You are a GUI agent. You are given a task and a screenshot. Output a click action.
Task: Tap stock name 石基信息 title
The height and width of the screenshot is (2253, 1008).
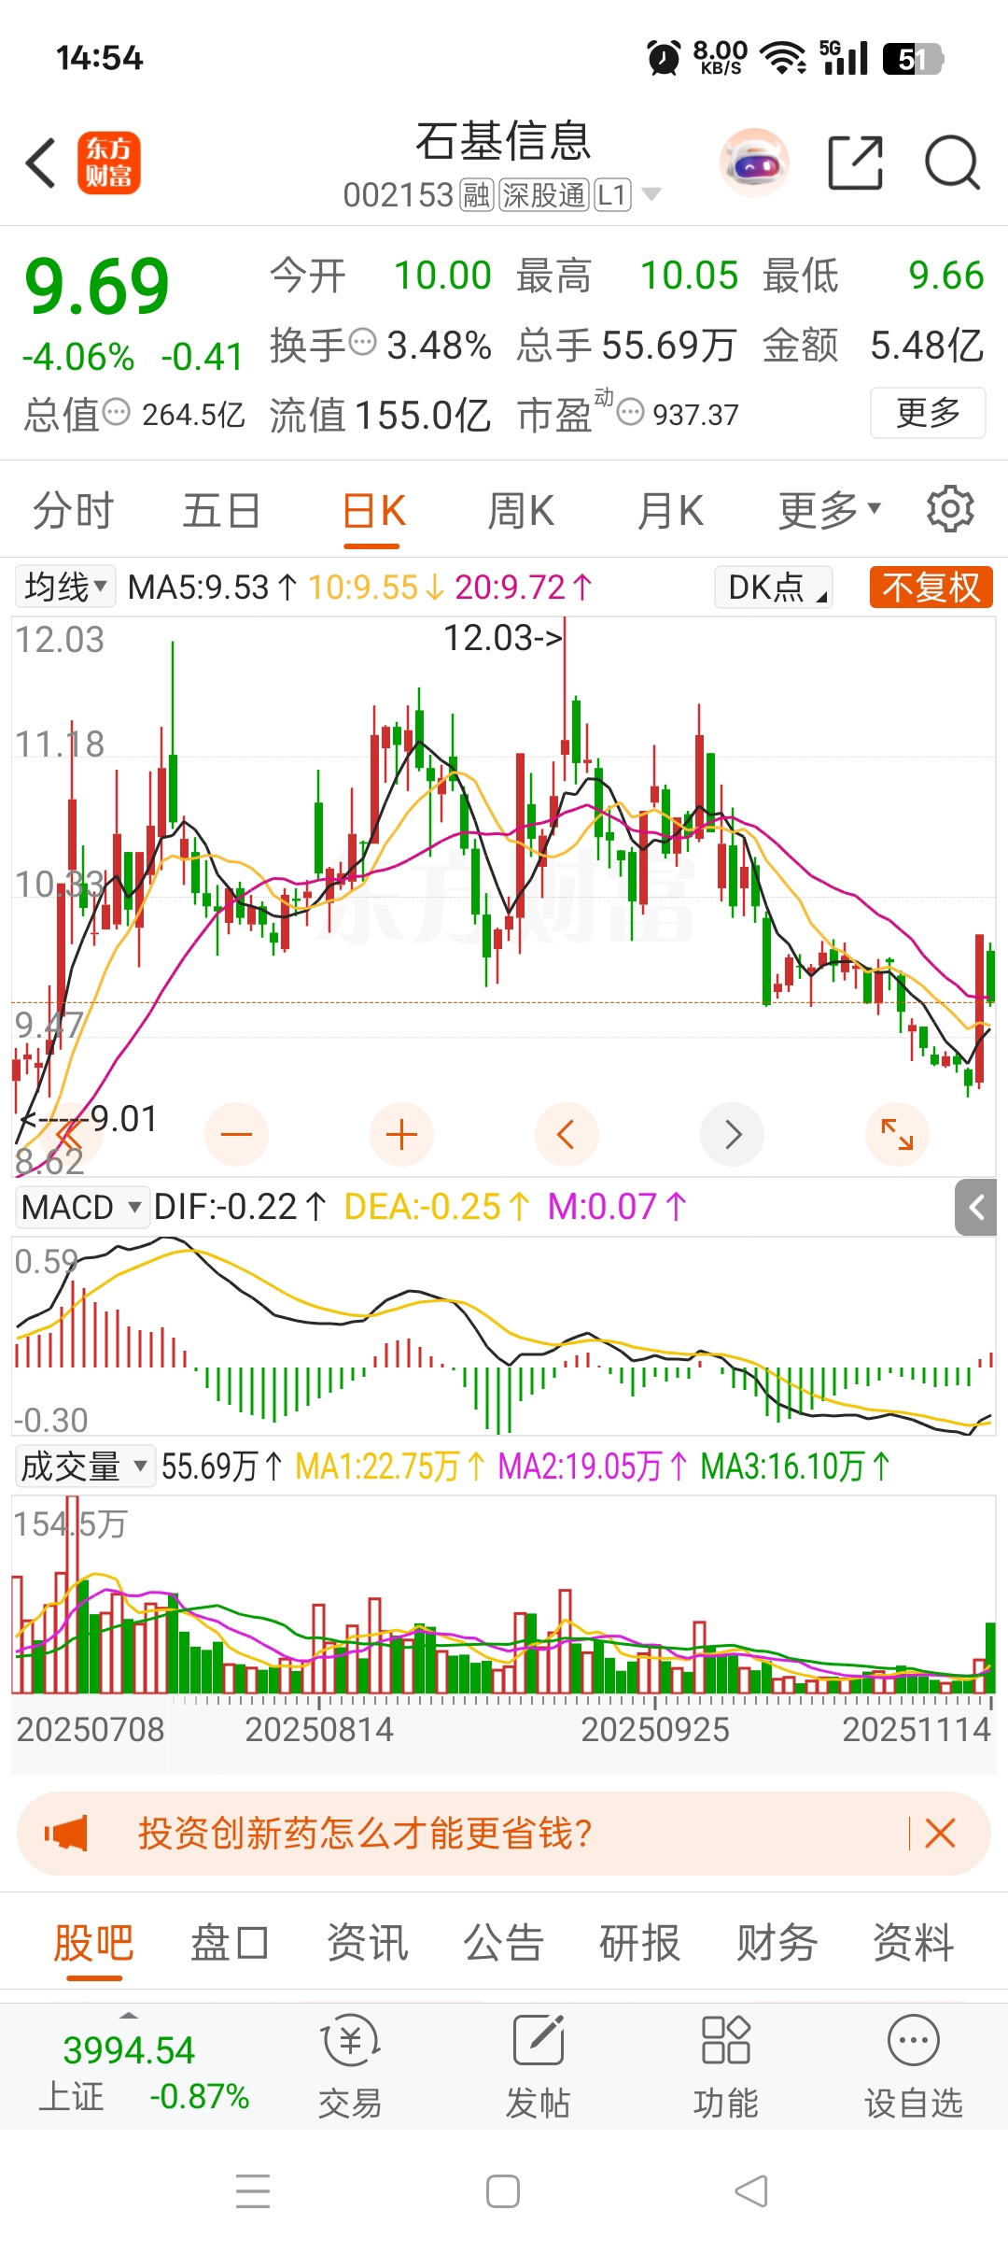coord(503,141)
